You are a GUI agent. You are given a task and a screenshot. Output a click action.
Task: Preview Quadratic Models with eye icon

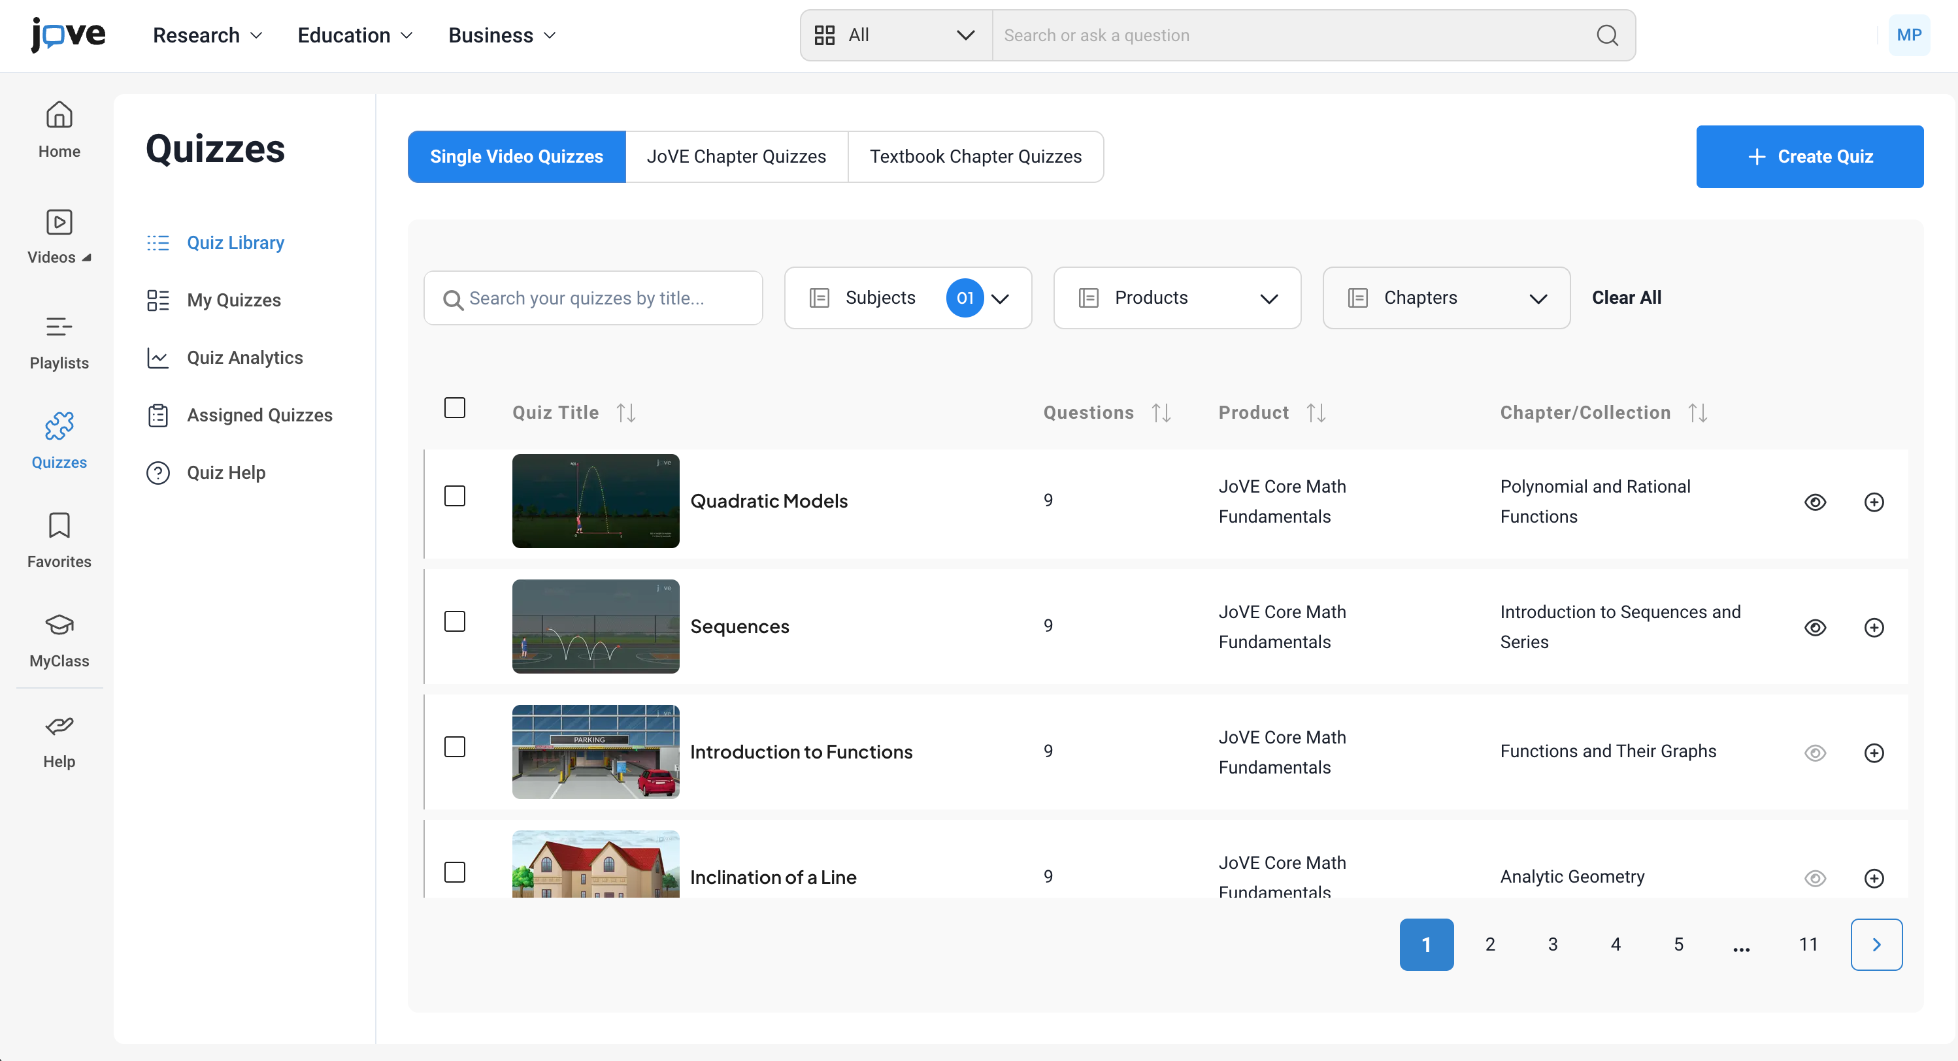pos(1815,502)
